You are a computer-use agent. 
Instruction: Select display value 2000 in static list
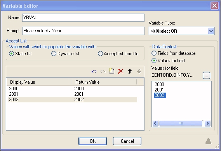(14, 89)
